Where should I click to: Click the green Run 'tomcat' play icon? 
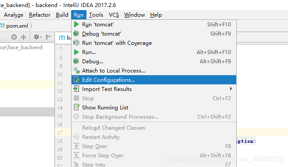(x=76, y=25)
